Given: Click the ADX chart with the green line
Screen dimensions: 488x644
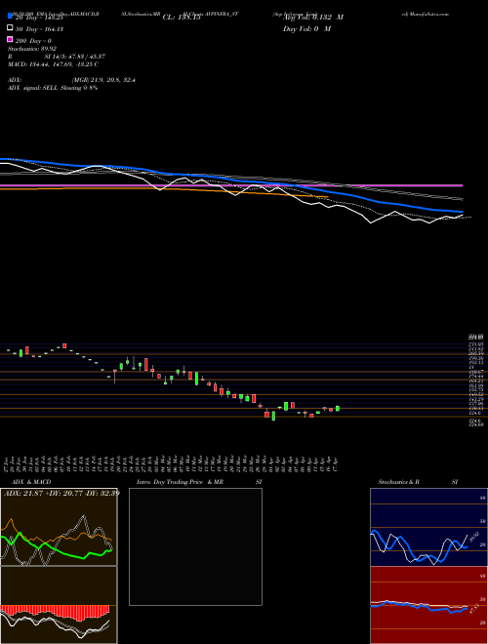Looking at the screenshot, I should pos(59,527).
